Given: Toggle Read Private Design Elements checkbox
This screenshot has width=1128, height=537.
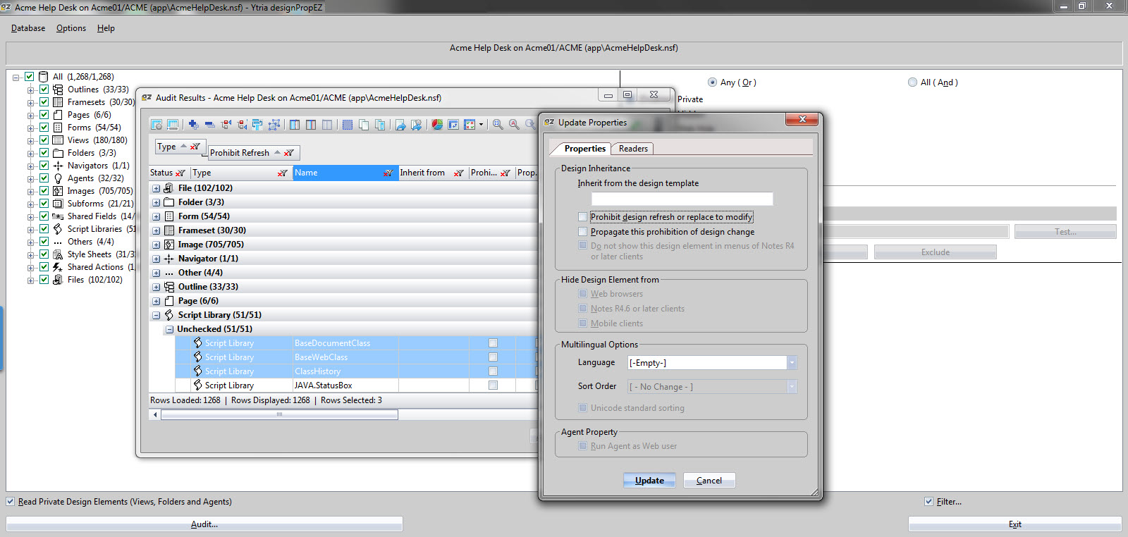Looking at the screenshot, I should click(10, 502).
